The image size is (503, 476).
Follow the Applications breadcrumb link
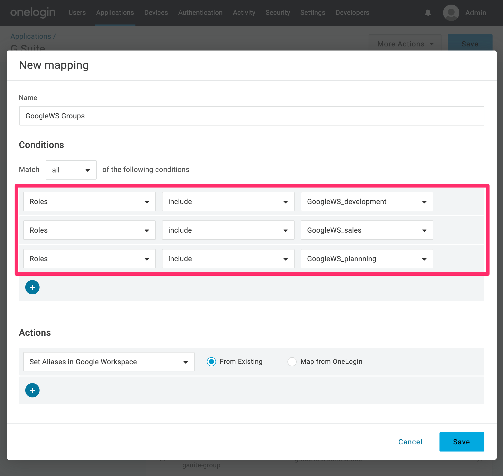31,36
